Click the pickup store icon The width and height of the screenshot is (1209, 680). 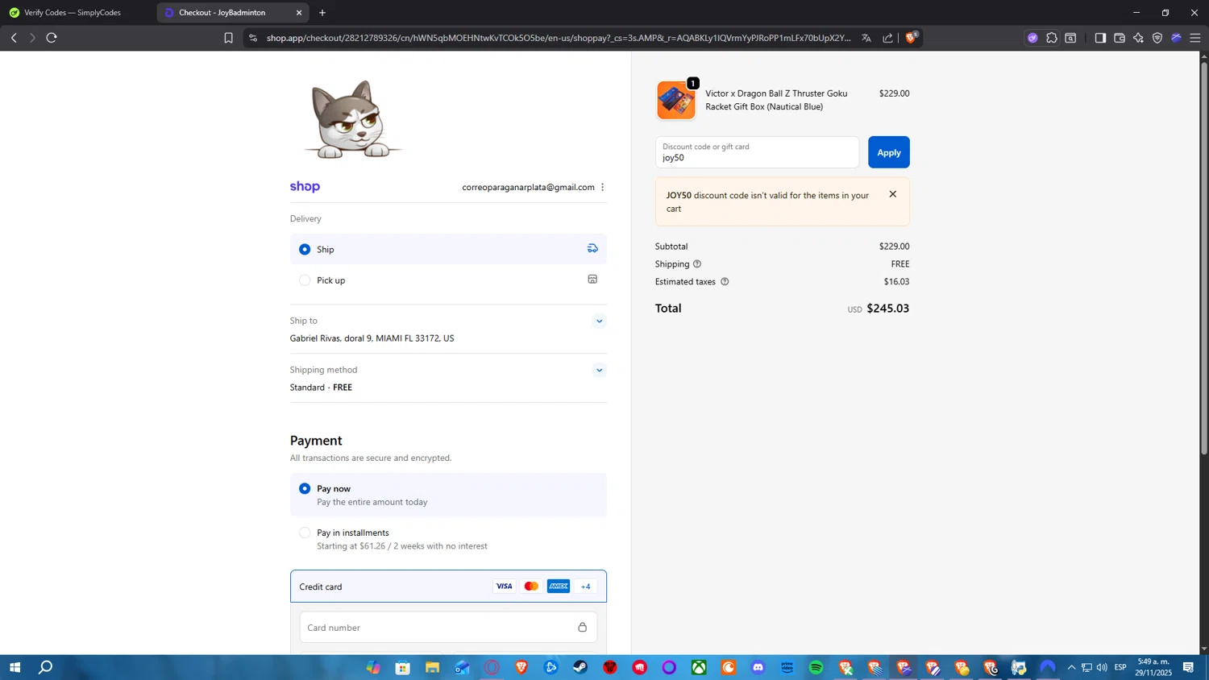click(x=592, y=280)
